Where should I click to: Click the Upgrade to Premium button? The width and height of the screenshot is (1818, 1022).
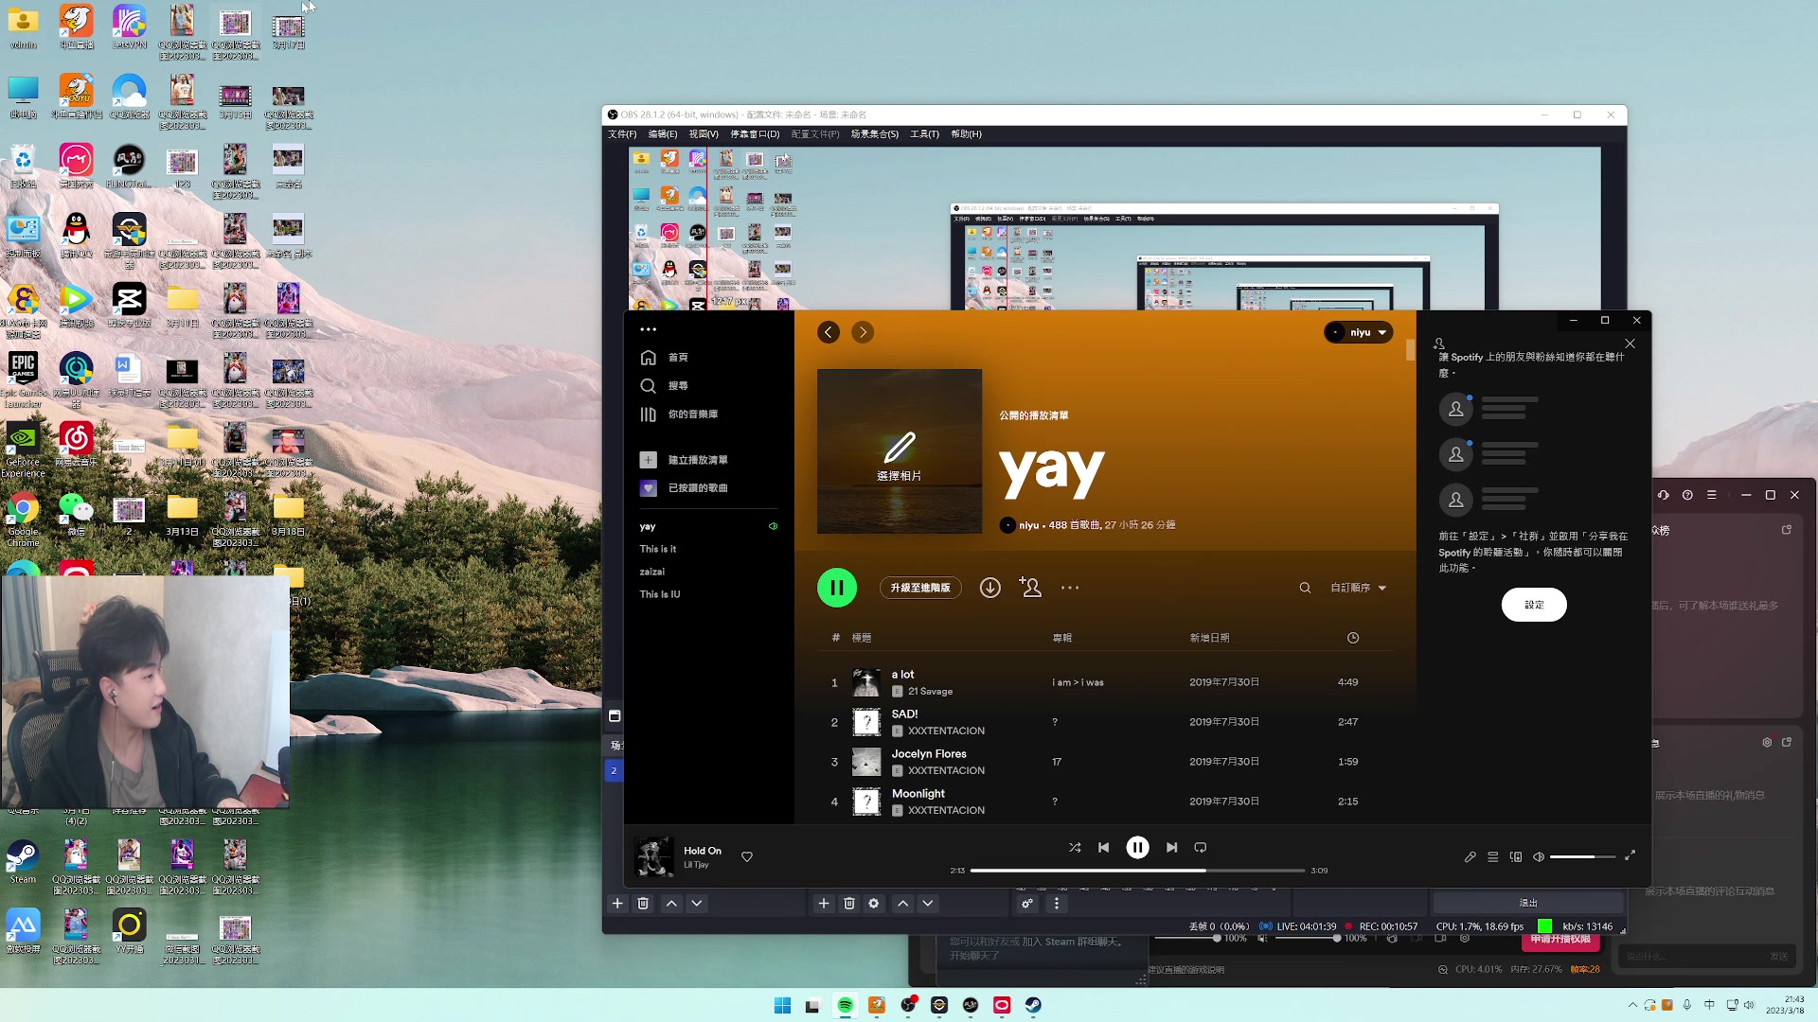[920, 588]
